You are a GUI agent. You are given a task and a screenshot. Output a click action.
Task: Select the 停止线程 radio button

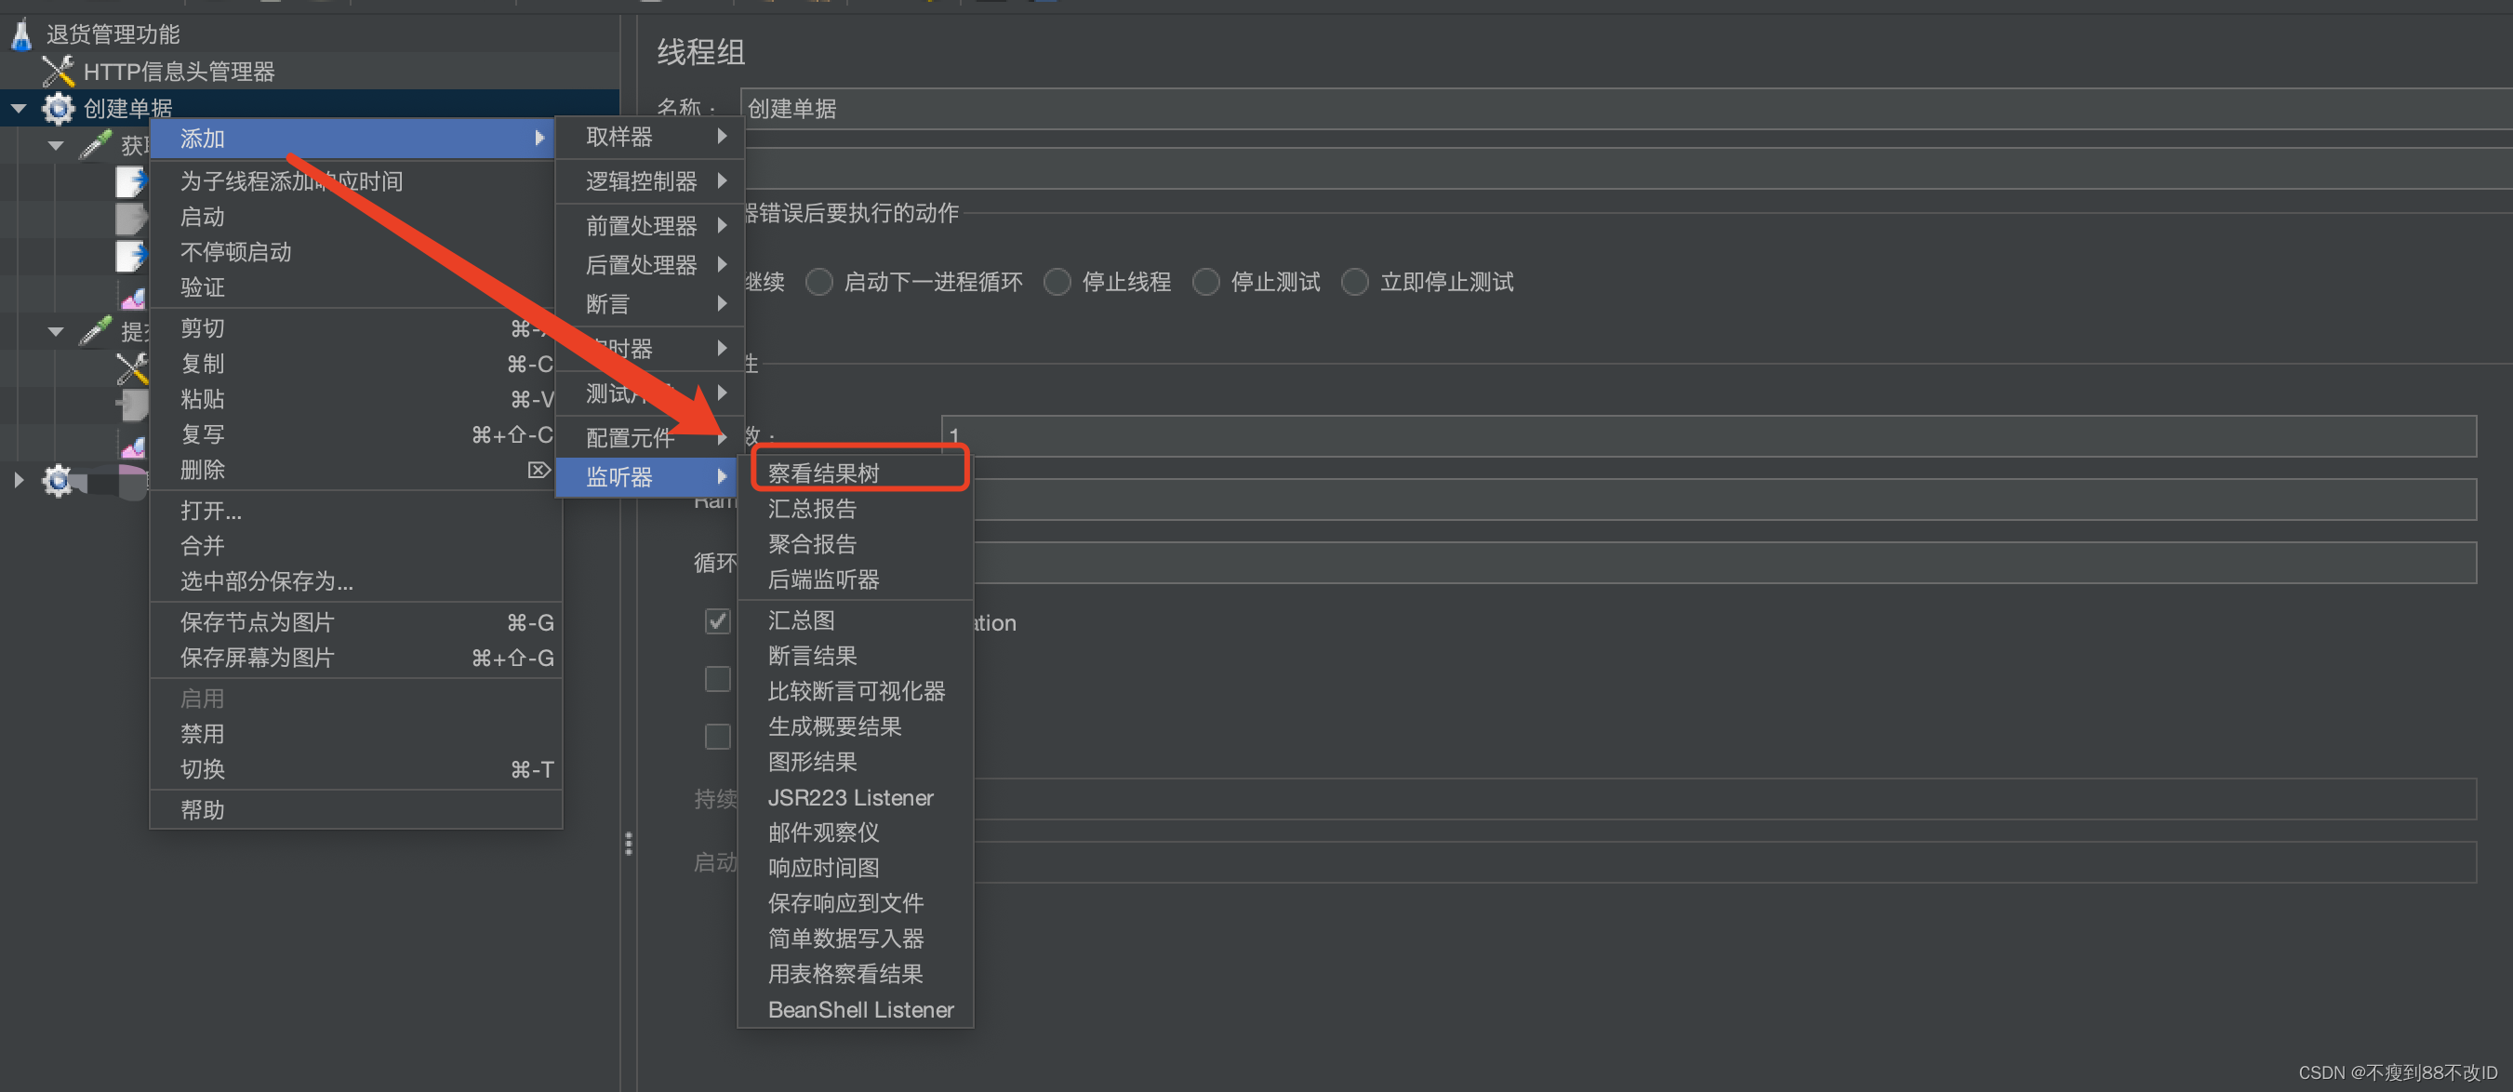coord(1057,282)
